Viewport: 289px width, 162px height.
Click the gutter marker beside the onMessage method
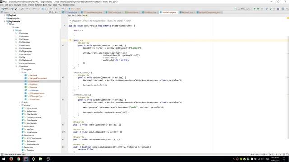coord(63,147)
